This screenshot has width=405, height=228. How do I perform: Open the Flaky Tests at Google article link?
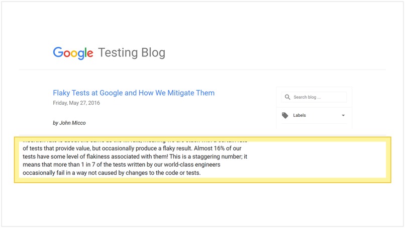click(x=134, y=93)
